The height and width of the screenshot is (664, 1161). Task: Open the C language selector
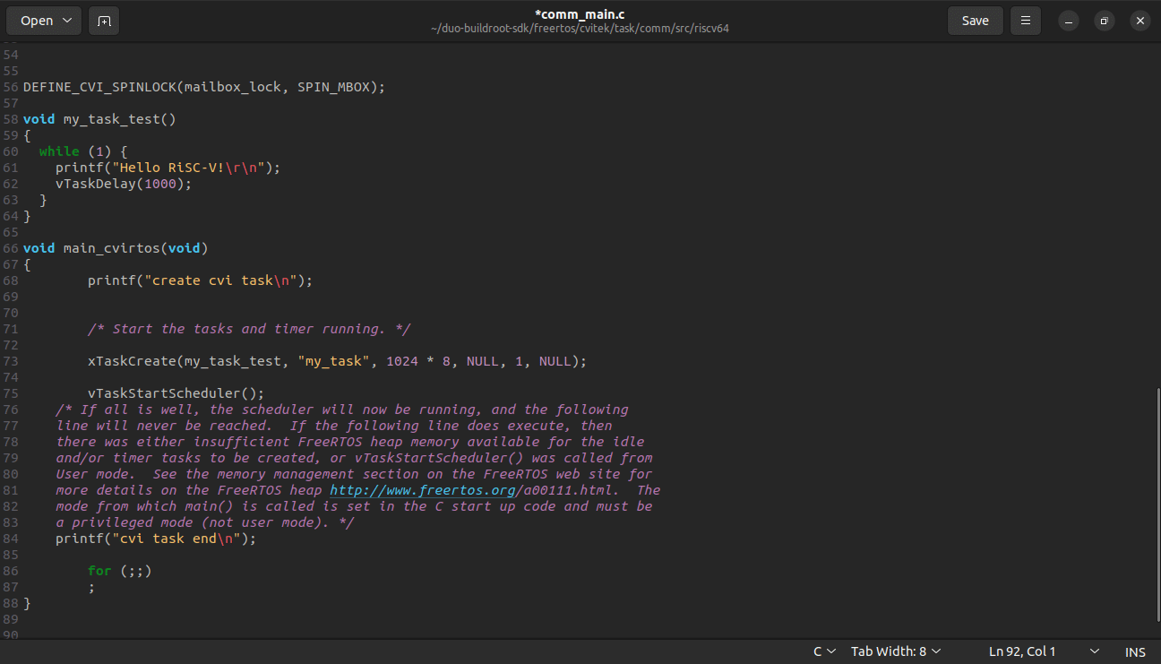(824, 651)
